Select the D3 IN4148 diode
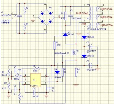Image resolution: width=114 pixels, height=104 pixels. pyautogui.click(x=84, y=56)
